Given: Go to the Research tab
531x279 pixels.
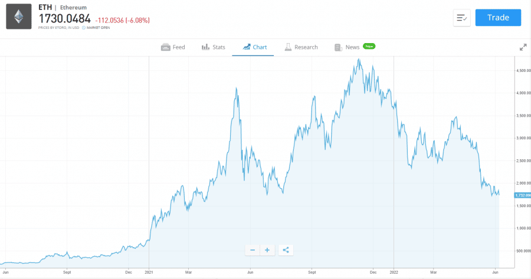Looking at the screenshot, I should 300,47.
